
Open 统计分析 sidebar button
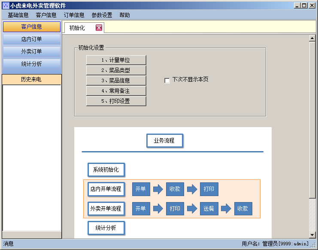click(32, 64)
